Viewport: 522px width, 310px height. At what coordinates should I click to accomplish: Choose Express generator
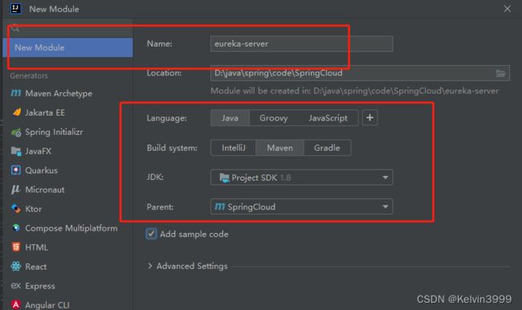pyautogui.click(x=40, y=286)
